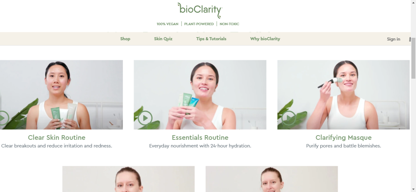Play the Clear Skin Routine video
Viewport: 416px width, 192px height.
(x=3, y=118)
